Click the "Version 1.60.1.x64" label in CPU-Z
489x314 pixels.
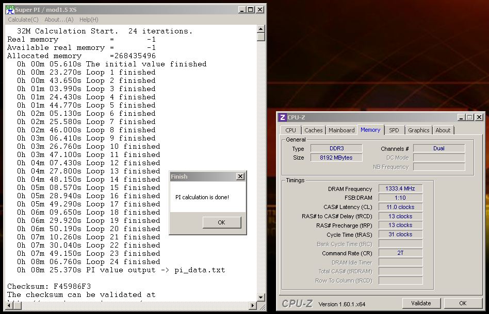tap(342, 304)
